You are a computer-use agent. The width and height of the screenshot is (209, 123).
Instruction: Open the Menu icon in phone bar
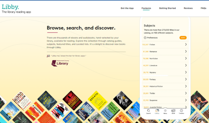[165, 111]
